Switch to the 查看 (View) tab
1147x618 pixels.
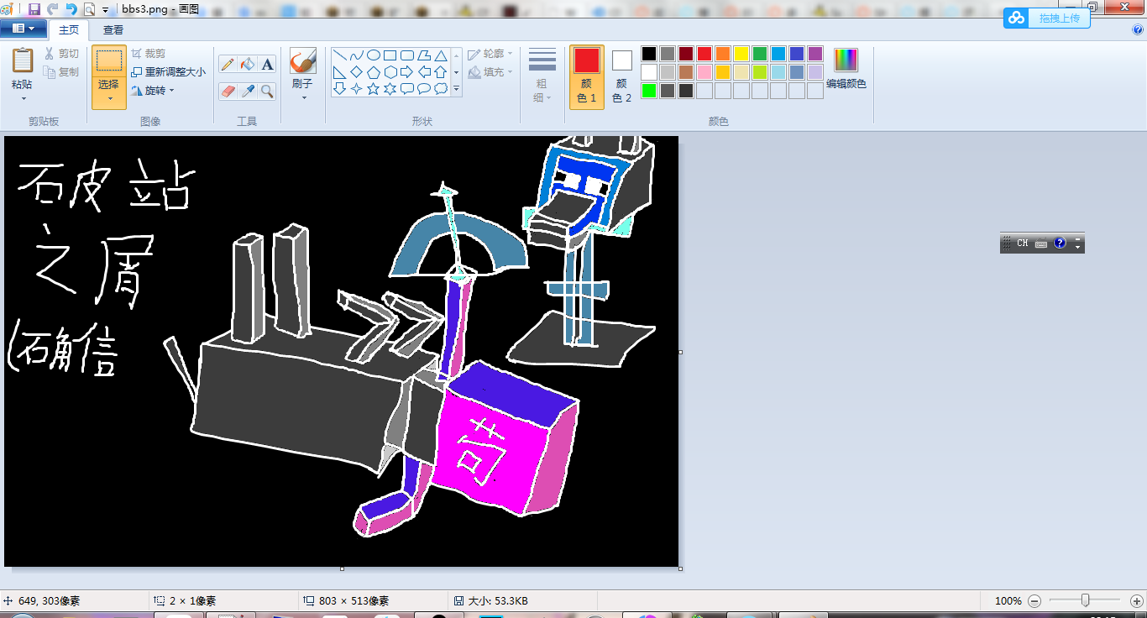tap(113, 29)
